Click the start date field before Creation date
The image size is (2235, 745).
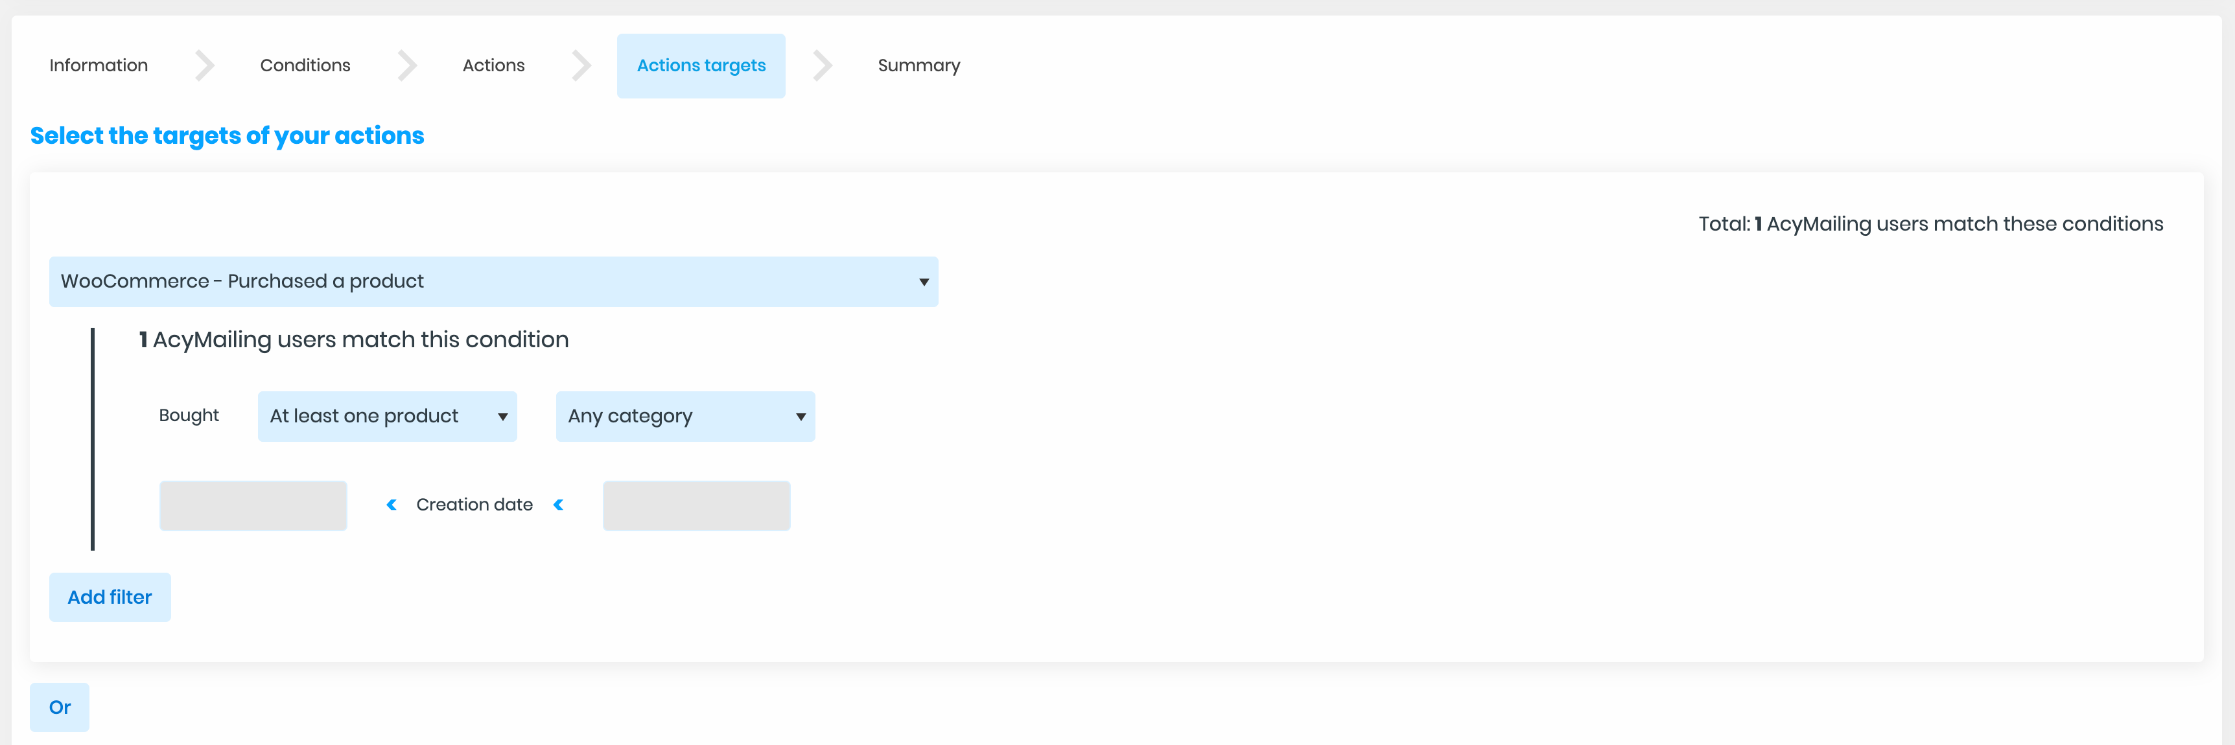pos(253,506)
